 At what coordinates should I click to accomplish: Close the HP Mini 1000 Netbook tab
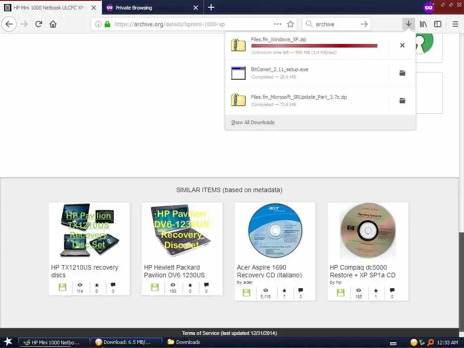(94, 8)
